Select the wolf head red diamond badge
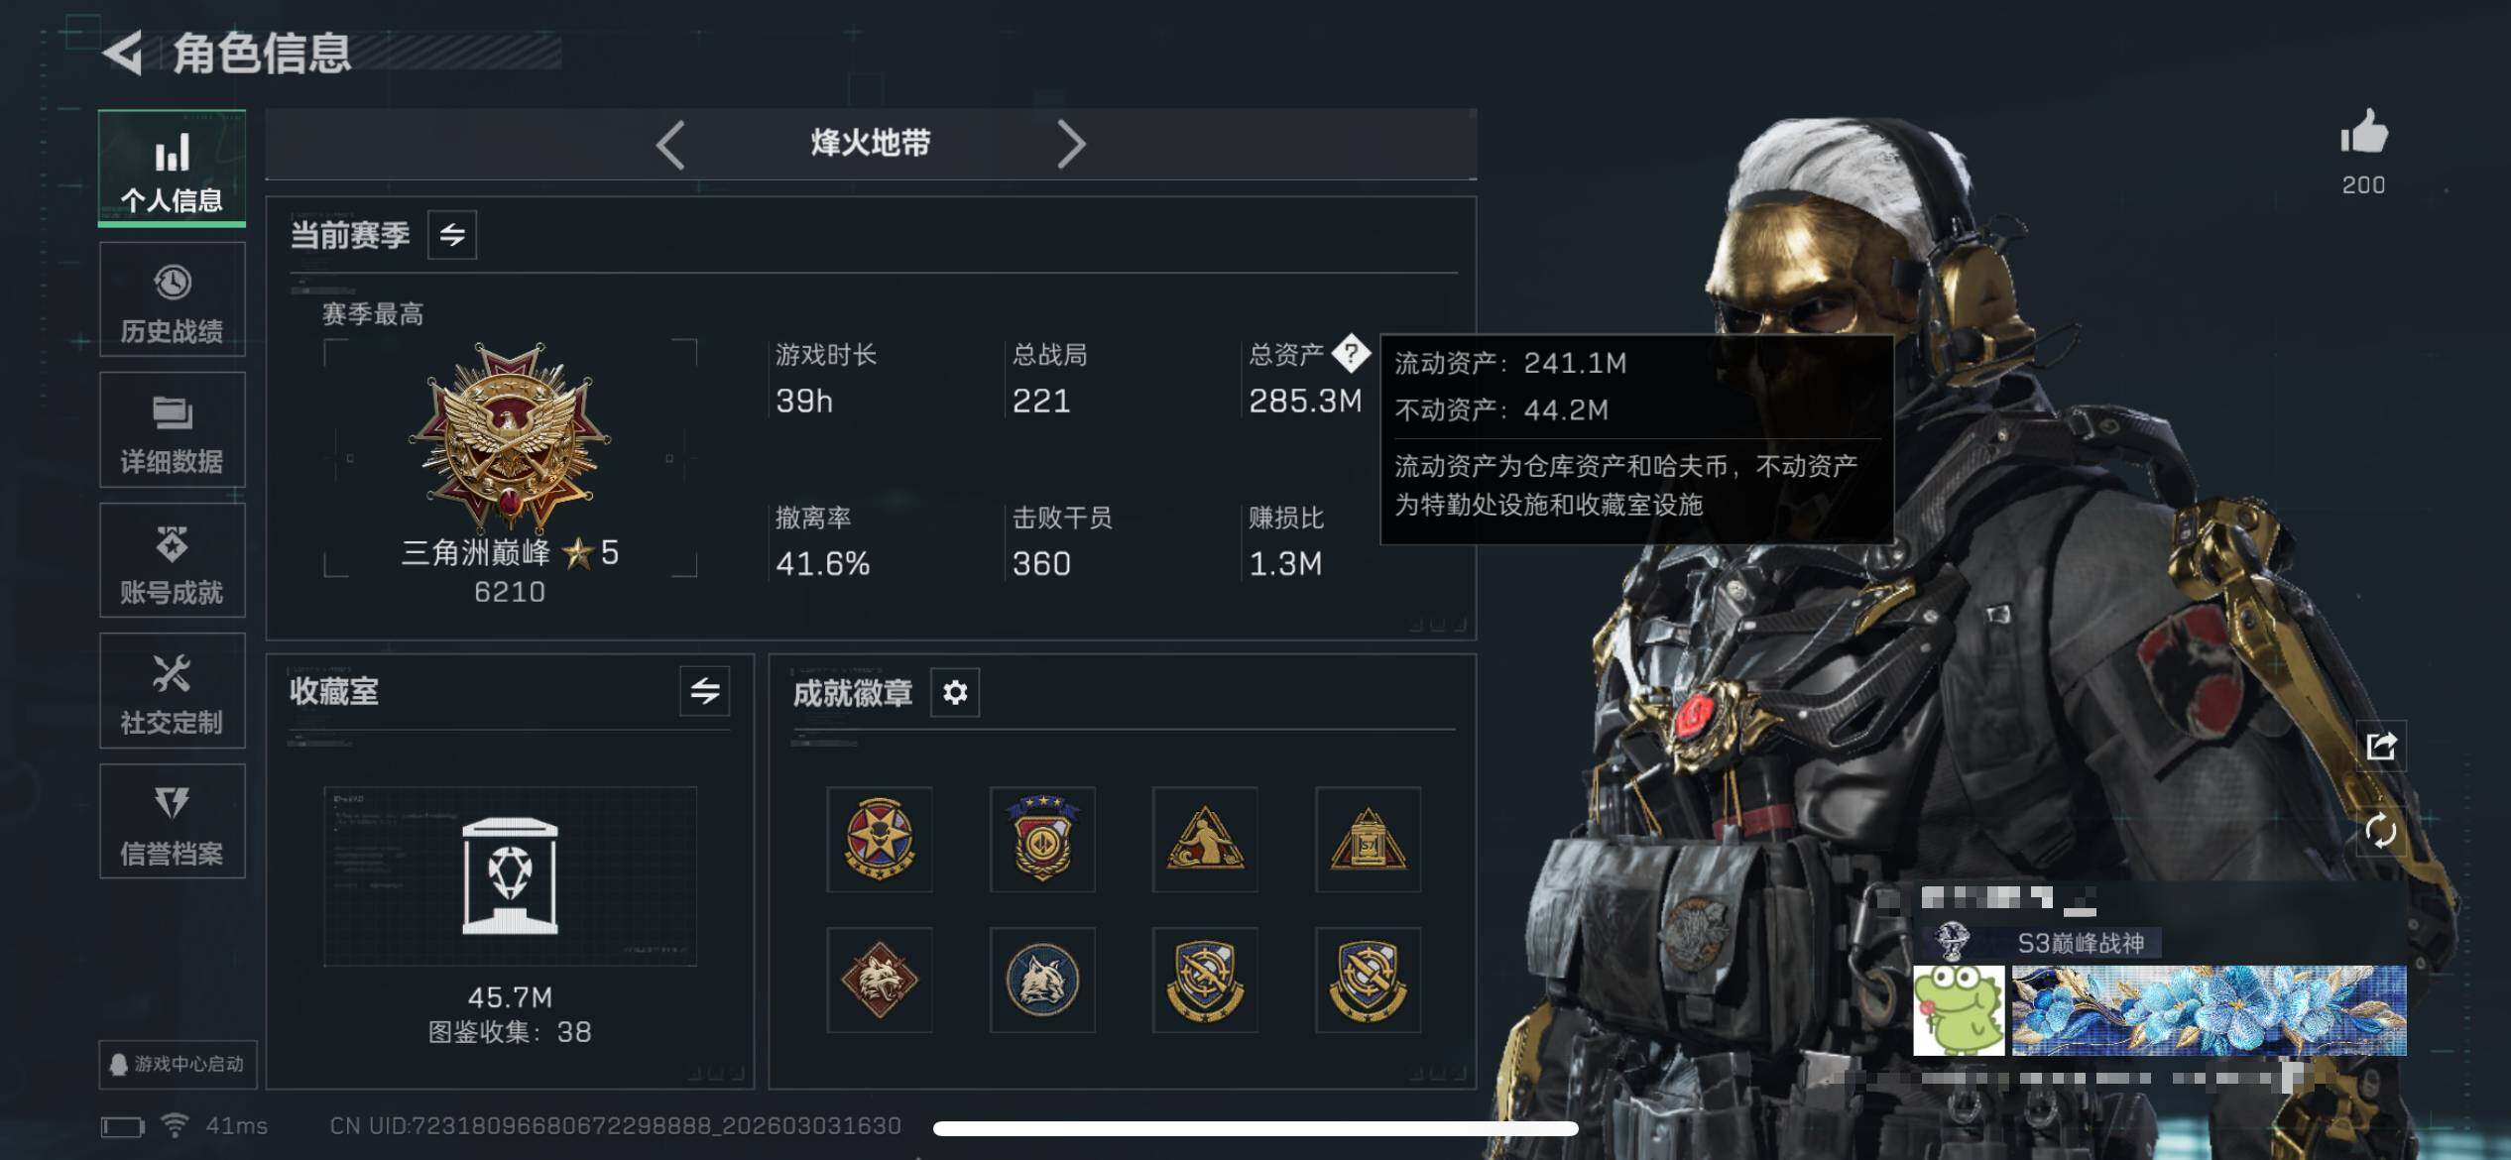Image resolution: width=2511 pixels, height=1160 pixels. click(x=879, y=980)
